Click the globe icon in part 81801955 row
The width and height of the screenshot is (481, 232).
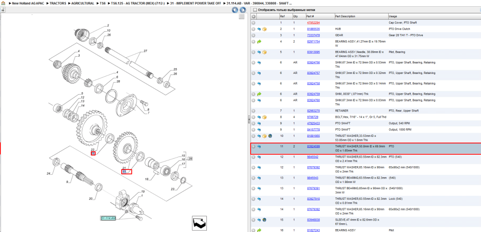click(270, 136)
